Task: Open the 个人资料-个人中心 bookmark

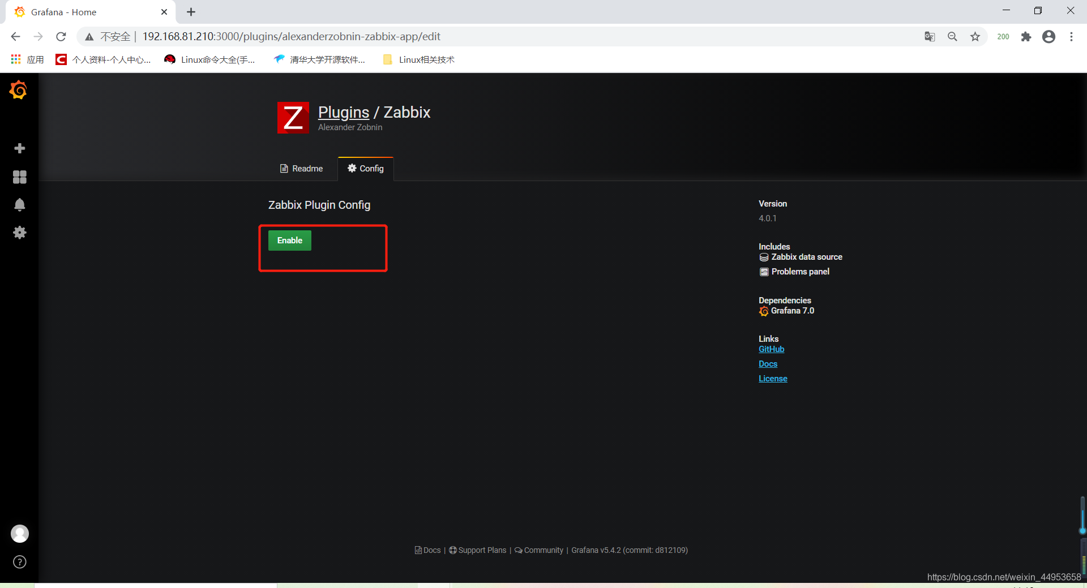Action: coord(103,59)
